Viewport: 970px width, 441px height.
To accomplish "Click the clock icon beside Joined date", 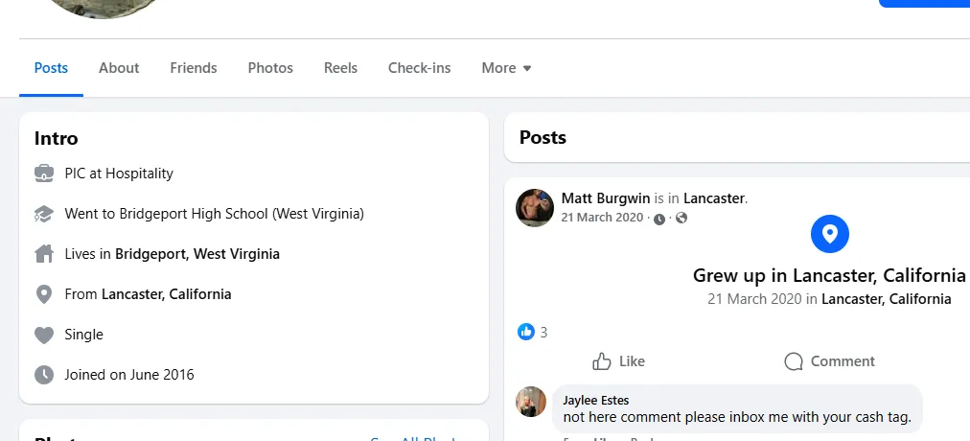I will click(x=44, y=375).
